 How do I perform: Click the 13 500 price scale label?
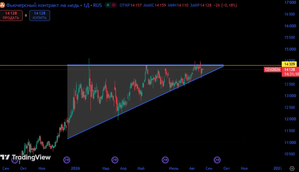[x=290, y=84]
